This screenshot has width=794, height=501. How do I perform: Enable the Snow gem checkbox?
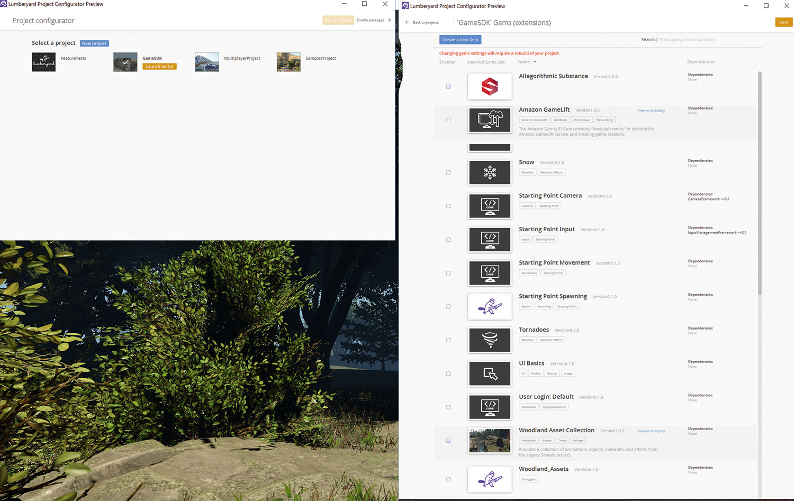coord(448,172)
